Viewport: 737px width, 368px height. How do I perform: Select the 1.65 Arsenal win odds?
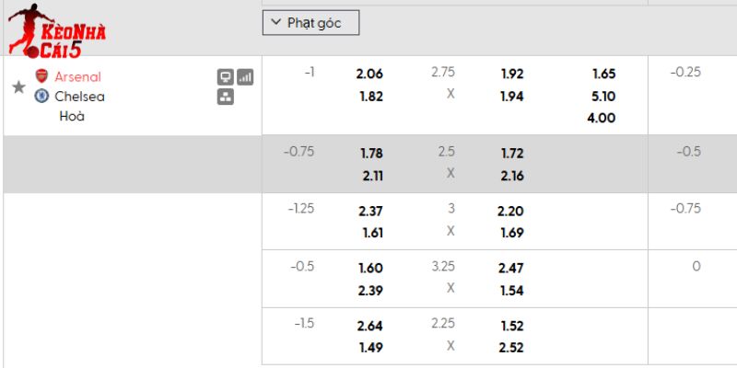pos(604,74)
